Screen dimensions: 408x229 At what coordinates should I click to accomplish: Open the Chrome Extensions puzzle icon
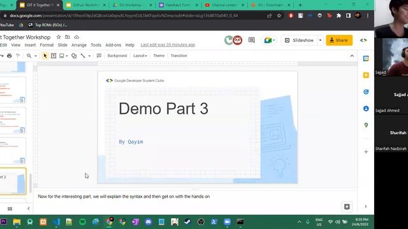click(339, 15)
